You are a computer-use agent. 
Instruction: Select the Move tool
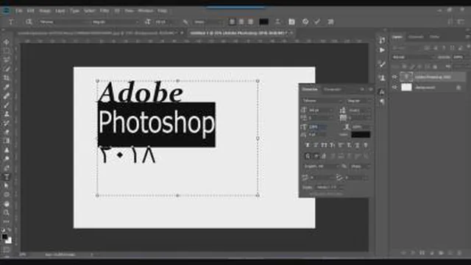pyautogui.click(x=7, y=42)
